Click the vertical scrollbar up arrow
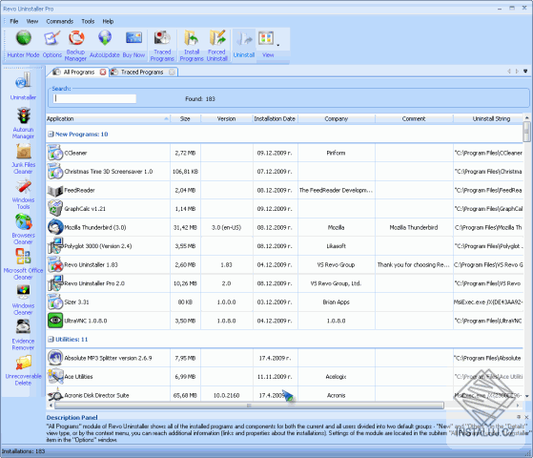 point(526,117)
